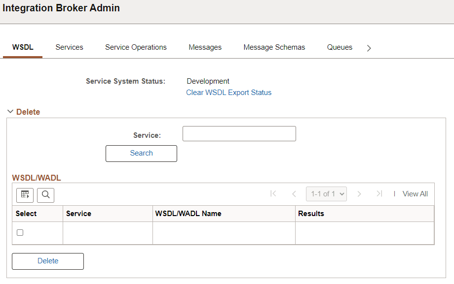The image size is (454, 284).
Task: Click the Search button
Action: pyautogui.click(x=141, y=153)
